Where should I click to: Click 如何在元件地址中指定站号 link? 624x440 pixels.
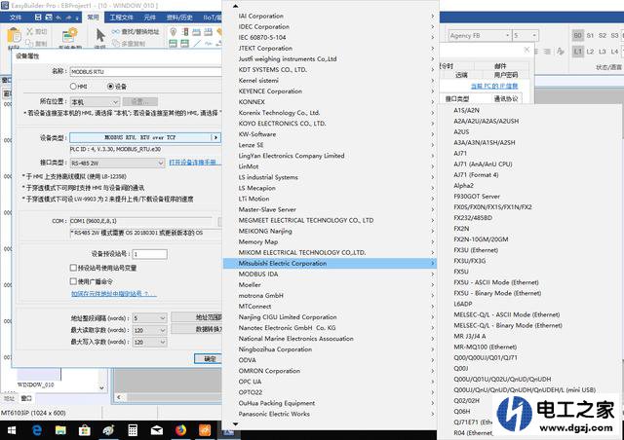[x=114, y=294]
